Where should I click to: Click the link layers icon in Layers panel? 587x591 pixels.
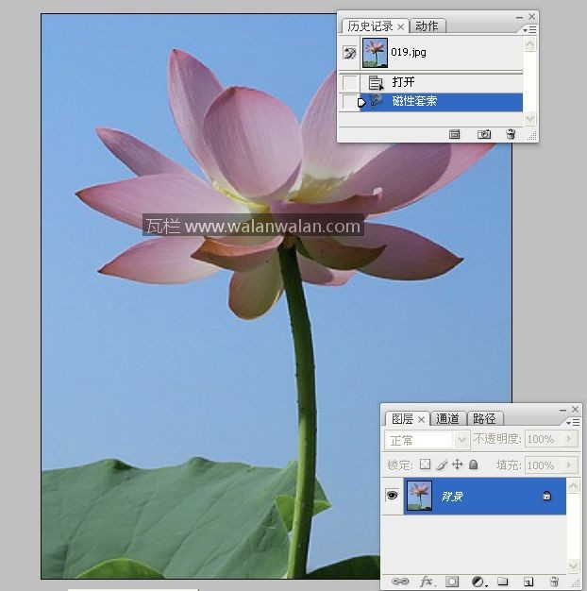point(400,582)
